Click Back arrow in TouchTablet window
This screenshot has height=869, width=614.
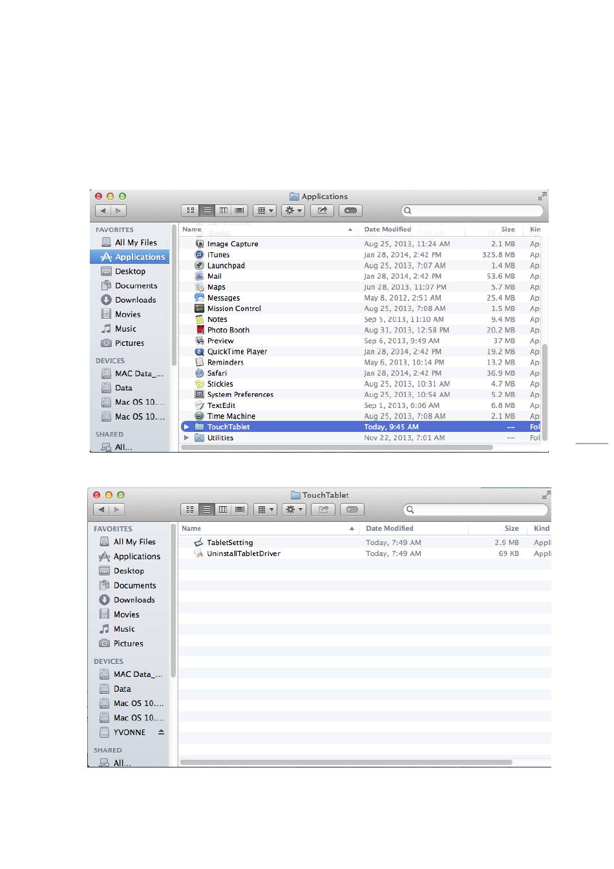pyautogui.click(x=101, y=510)
